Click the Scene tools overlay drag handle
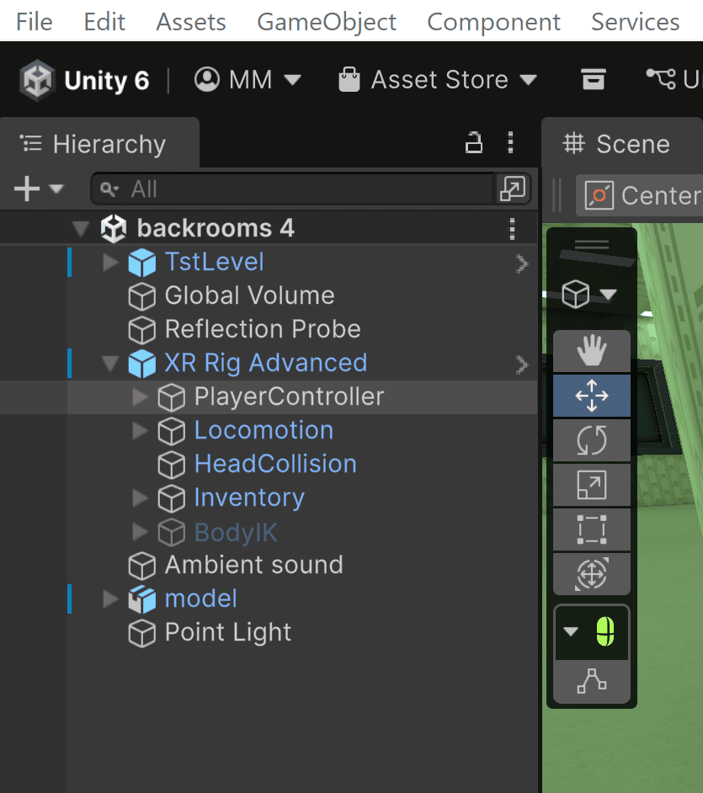Screen dimensions: 703x793 (x=591, y=245)
